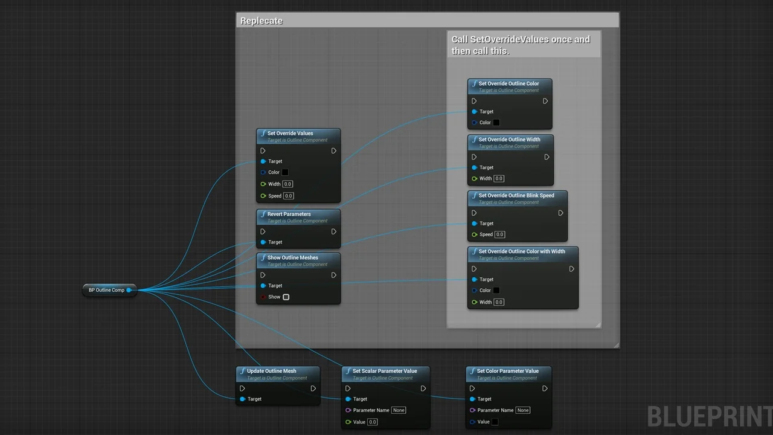Click the f icon on Set Override Values node

pyautogui.click(x=263, y=133)
